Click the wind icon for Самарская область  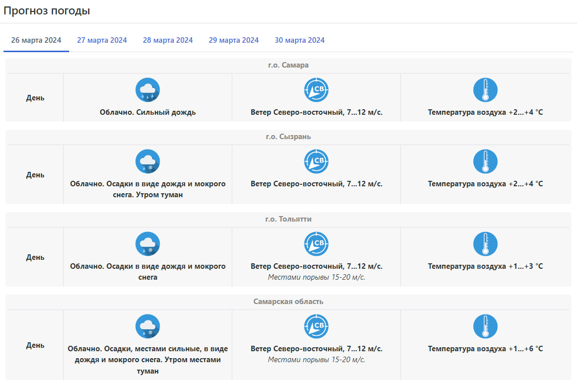coord(316,326)
